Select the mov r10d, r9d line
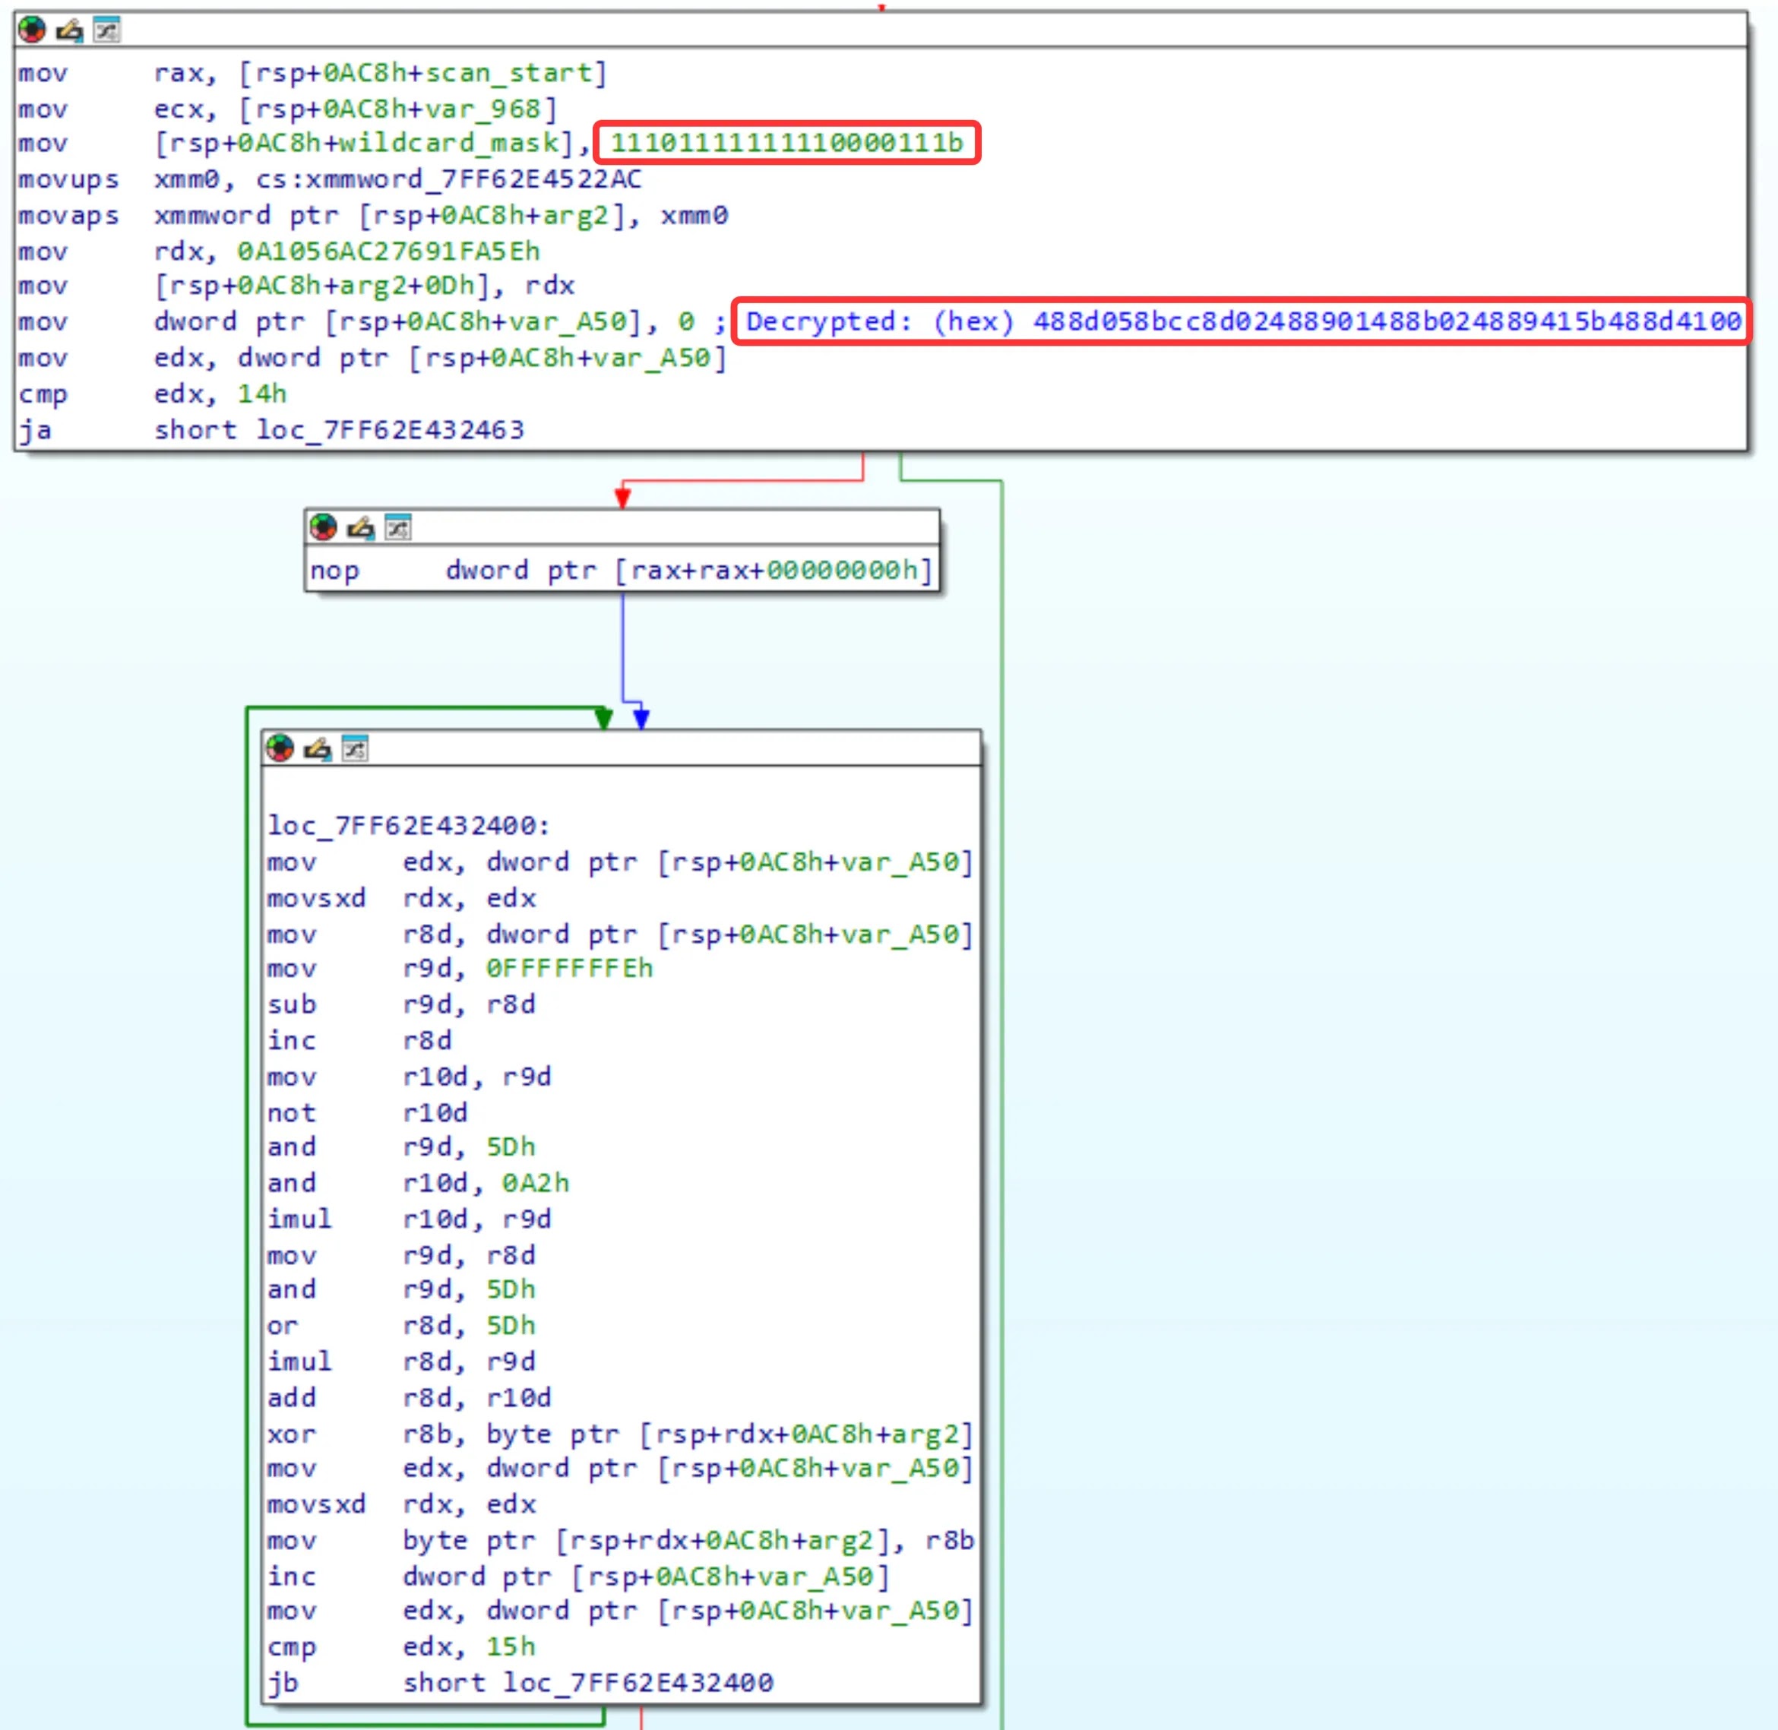 click(x=409, y=1076)
